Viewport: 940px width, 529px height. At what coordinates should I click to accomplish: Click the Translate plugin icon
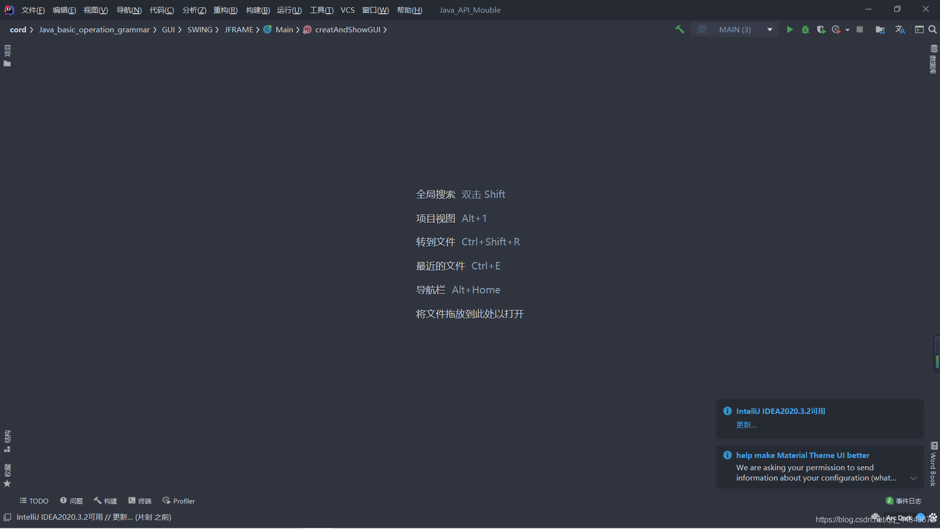point(900,29)
